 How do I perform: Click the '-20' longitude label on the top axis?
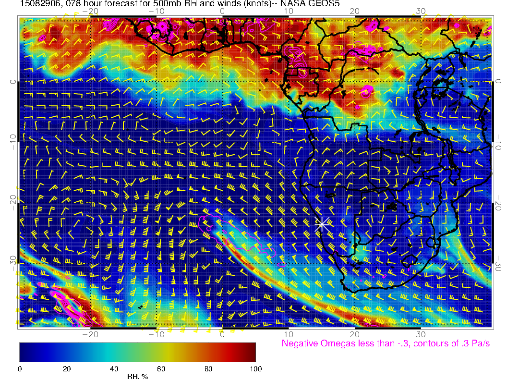[90, 11]
